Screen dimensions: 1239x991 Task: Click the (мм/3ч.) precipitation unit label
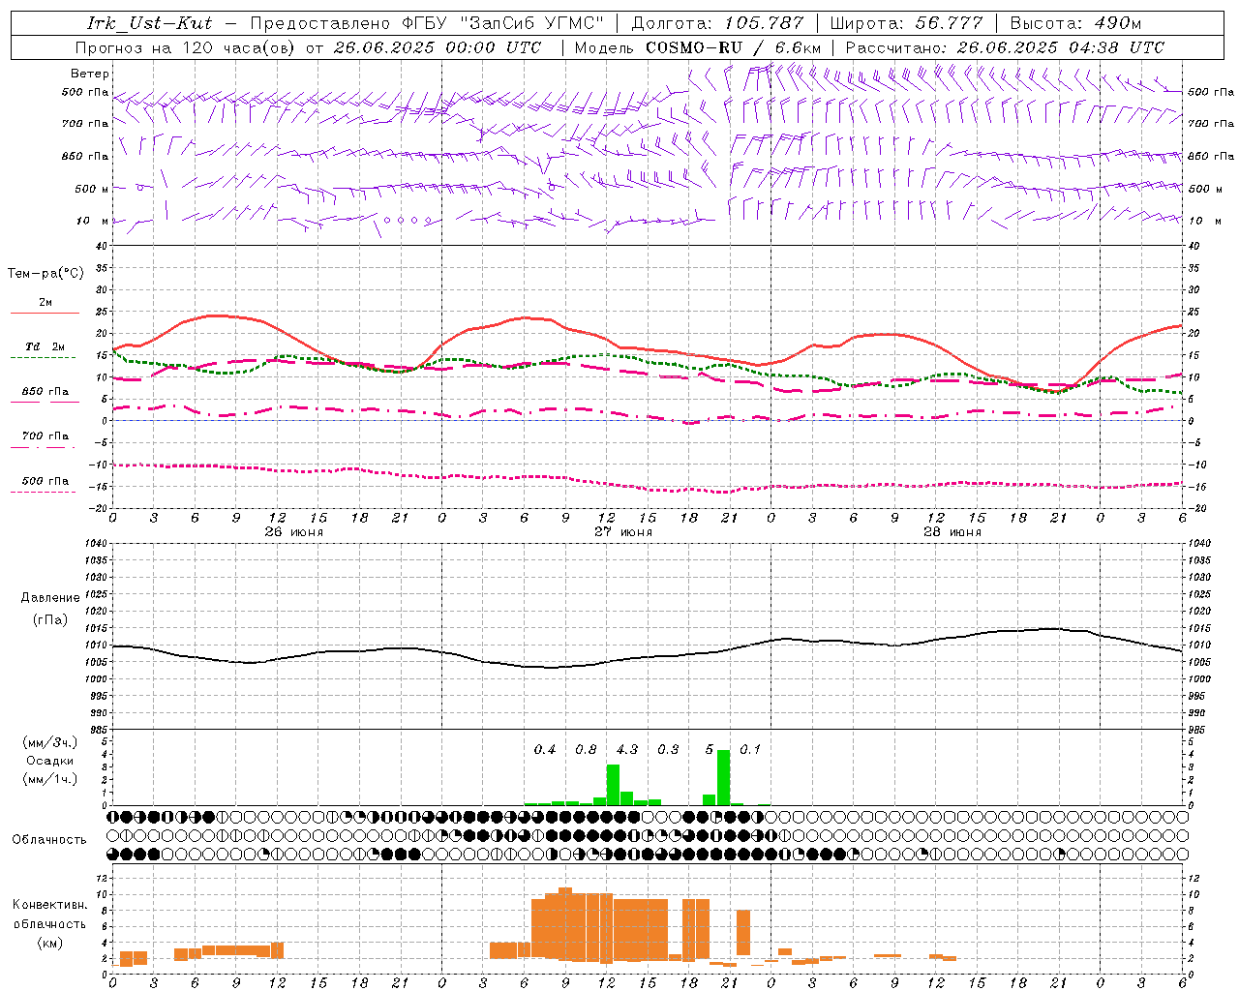50,743
